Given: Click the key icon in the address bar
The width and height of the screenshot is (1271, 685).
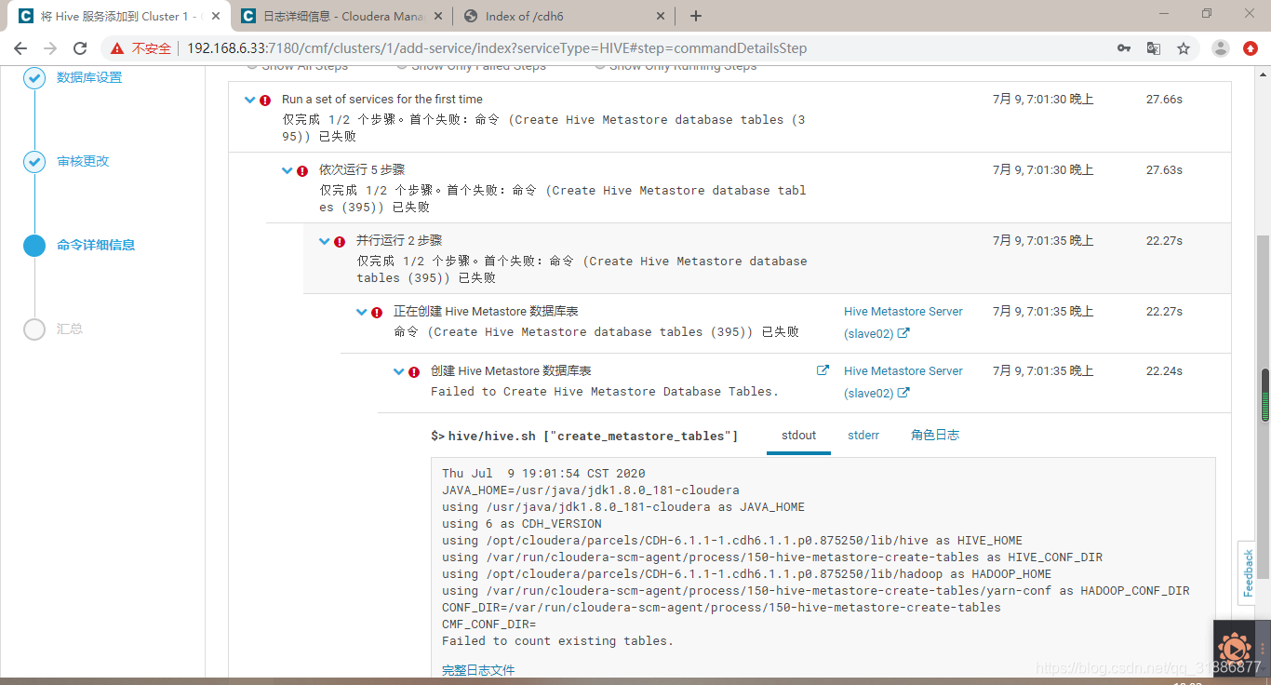Looking at the screenshot, I should click(x=1123, y=47).
